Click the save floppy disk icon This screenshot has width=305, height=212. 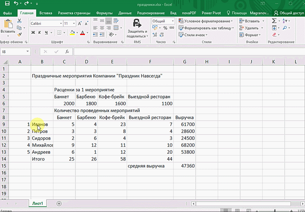coord(7,4)
